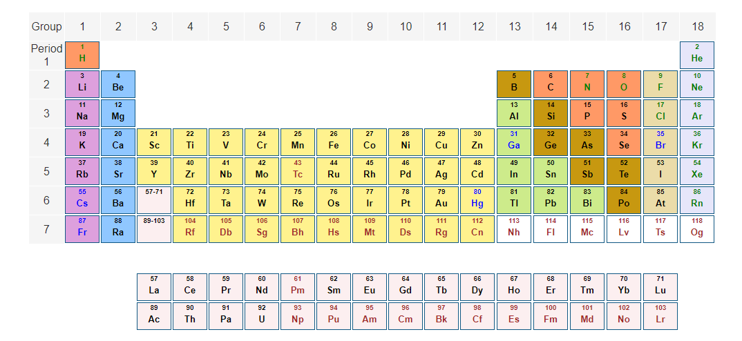Select the Beryllium (Be) cell

[x=118, y=84]
